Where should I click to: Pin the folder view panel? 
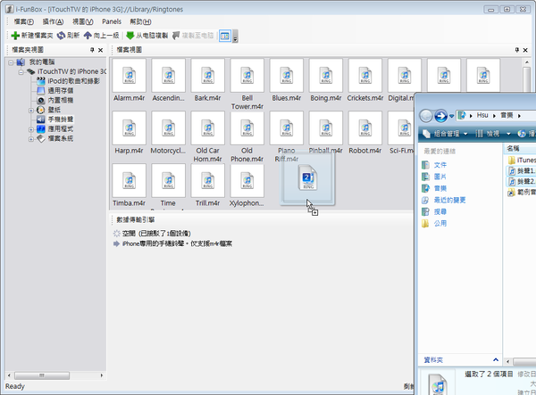92,50
